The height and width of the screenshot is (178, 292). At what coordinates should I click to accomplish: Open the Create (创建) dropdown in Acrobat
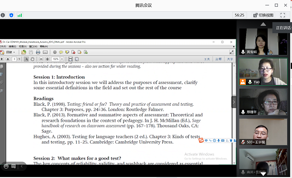click(x=8, y=52)
